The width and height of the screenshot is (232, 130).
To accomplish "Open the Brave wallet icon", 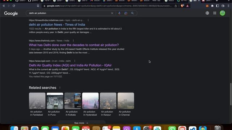I will (223, 6).
